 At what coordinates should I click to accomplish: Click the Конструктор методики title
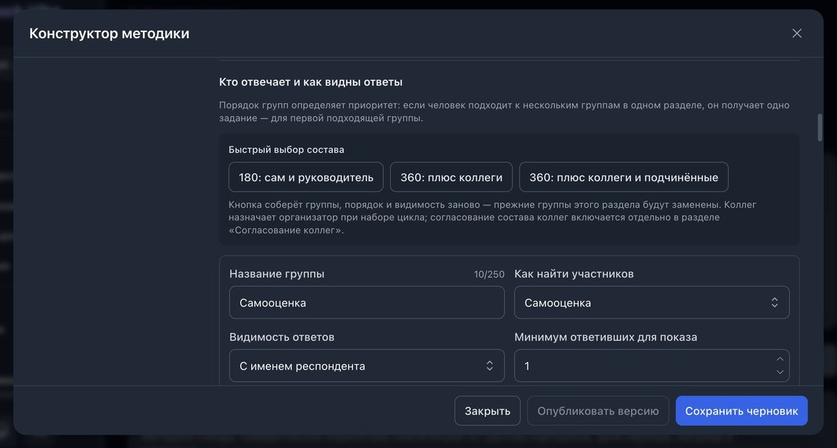pyautogui.click(x=109, y=33)
